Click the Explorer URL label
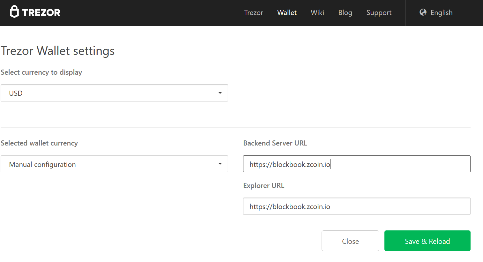The height and width of the screenshot is (262, 483). (264, 185)
